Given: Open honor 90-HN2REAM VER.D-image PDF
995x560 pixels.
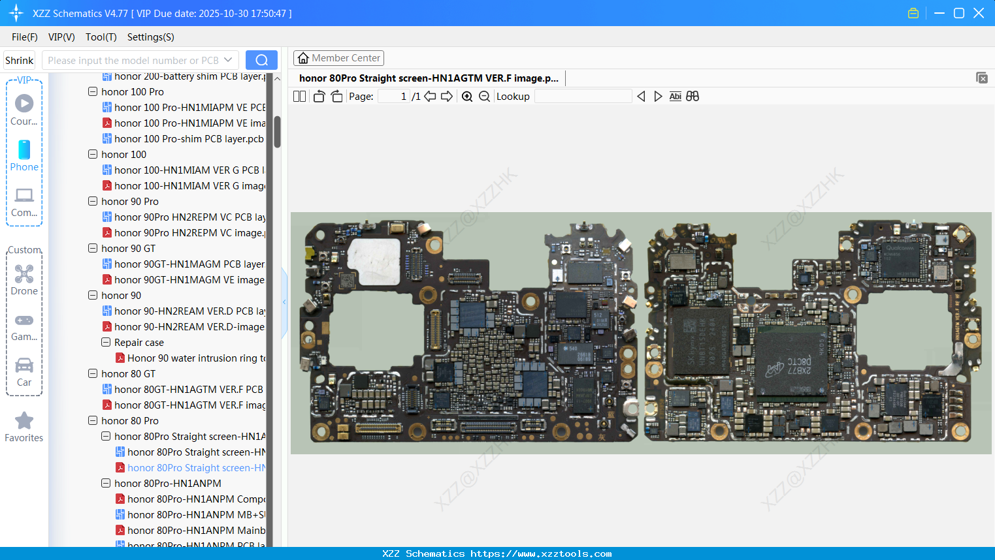Looking at the screenshot, I should pos(184,327).
